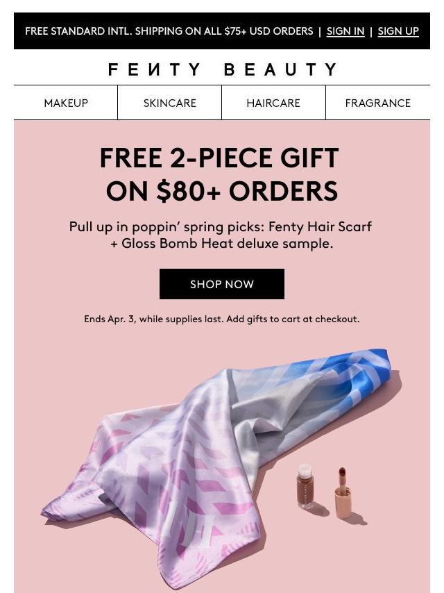Go to the MAKEUP category
The height and width of the screenshot is (593, 444).
click(x=66, y=103)
